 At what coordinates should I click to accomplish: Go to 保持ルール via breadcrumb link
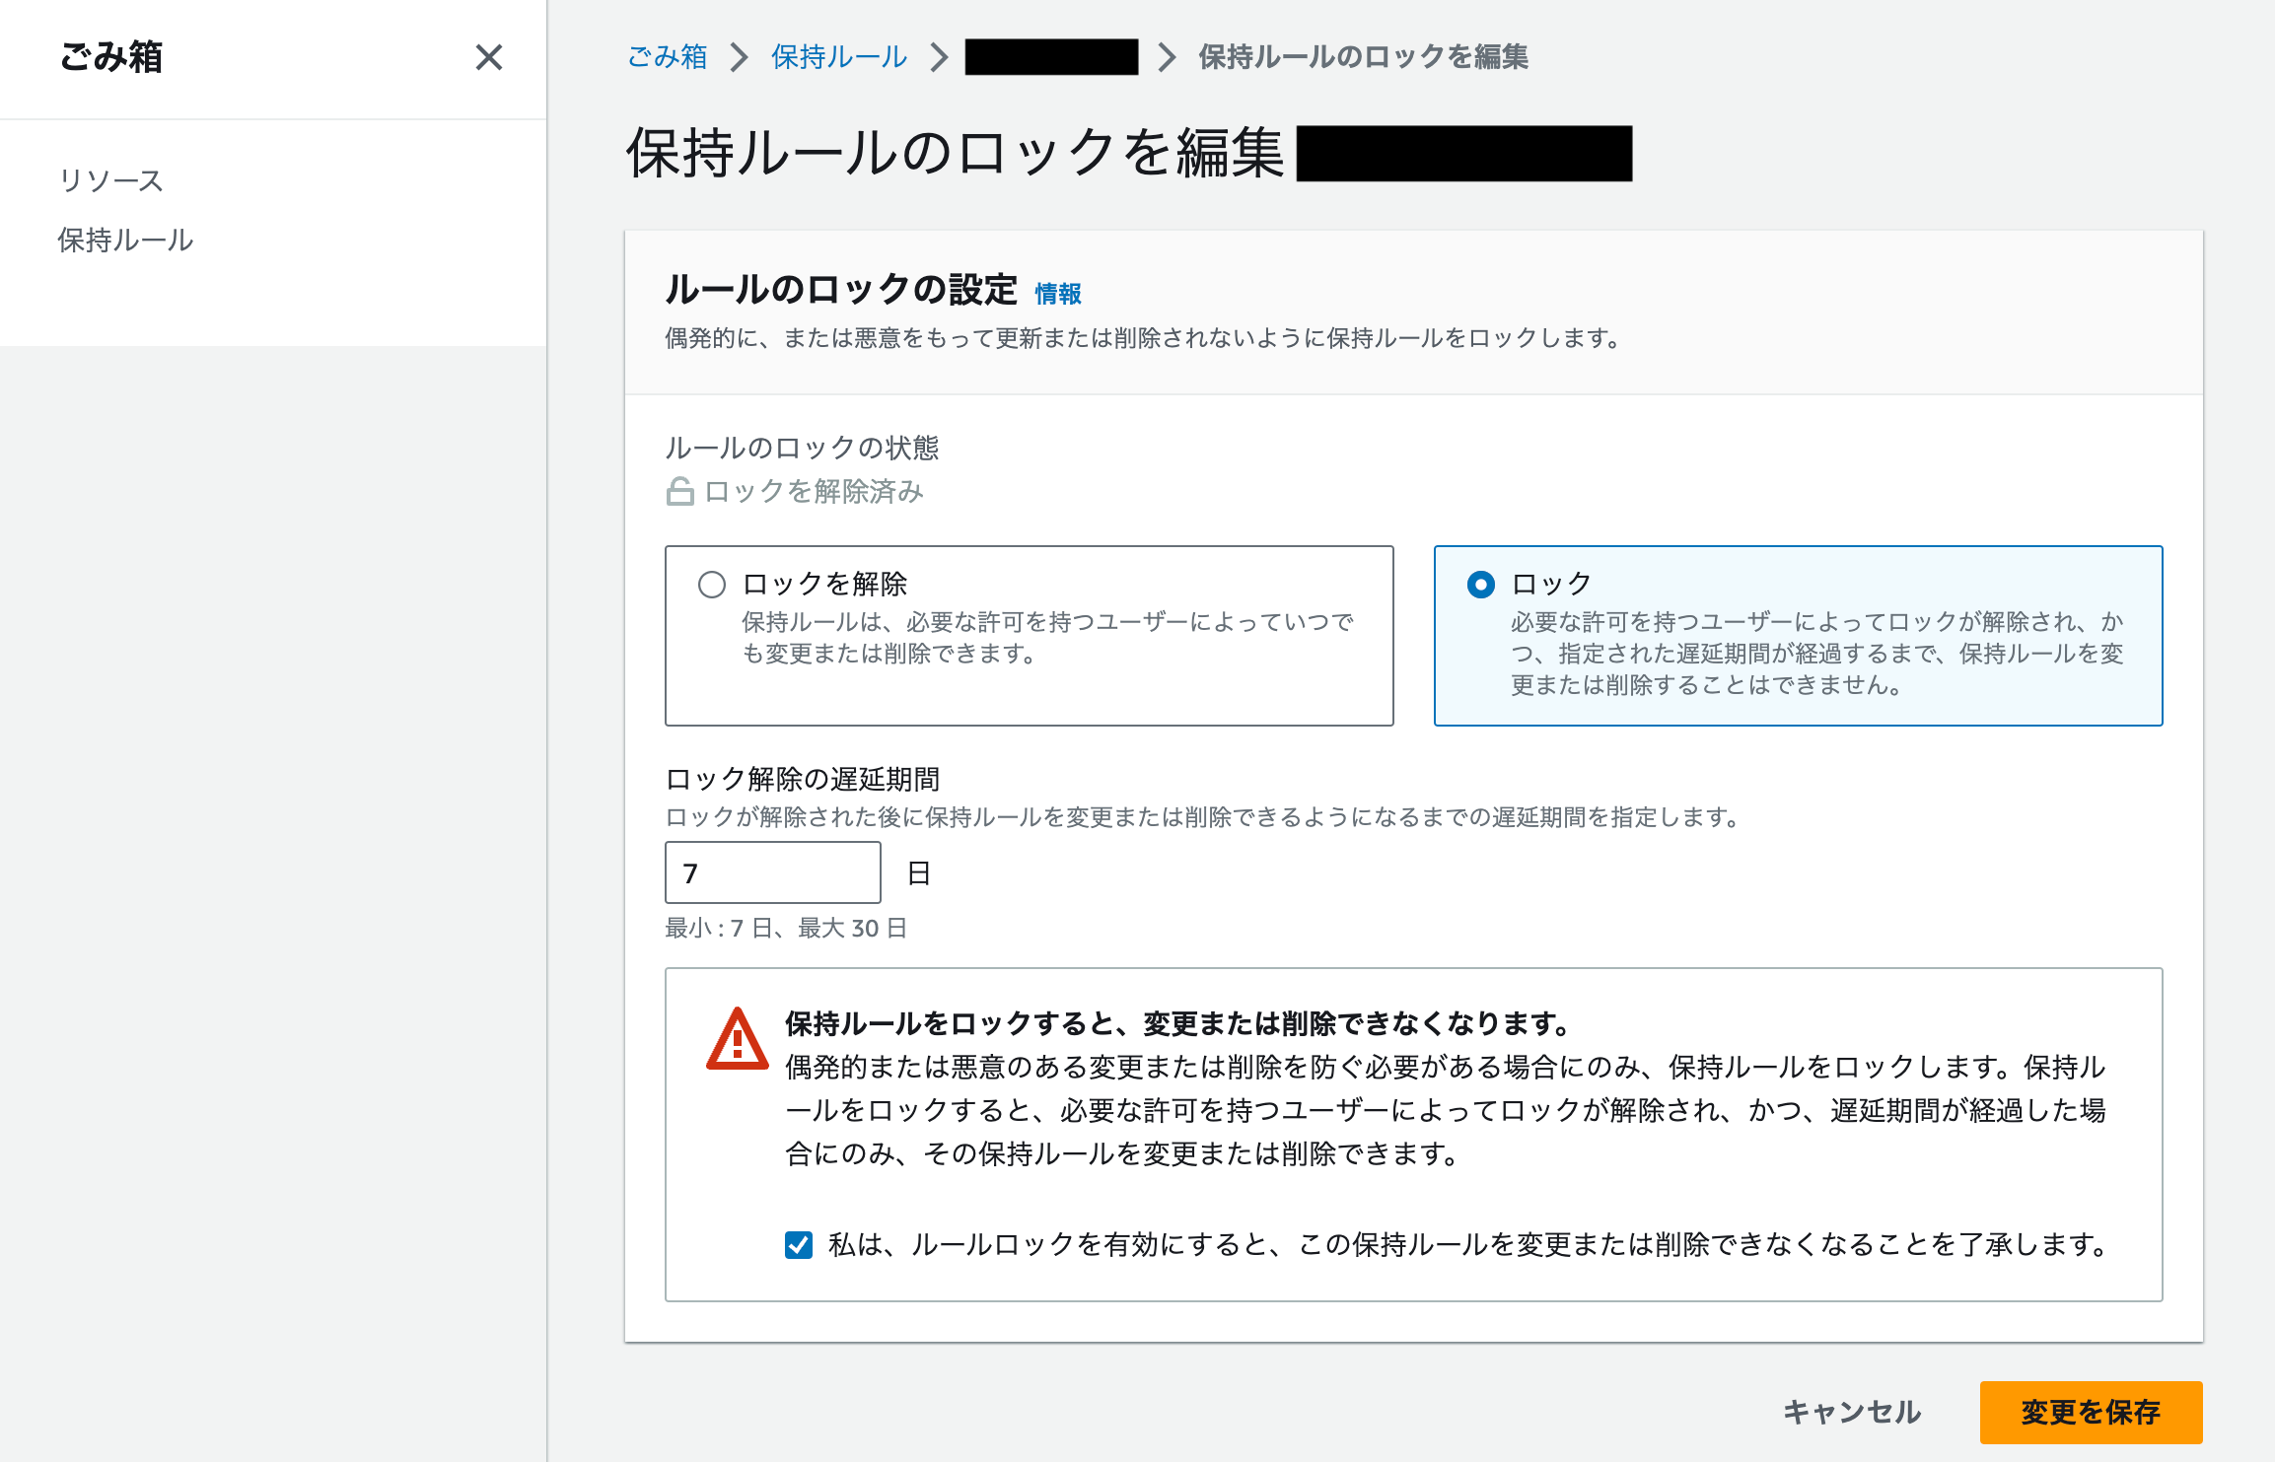pos(839,57)
